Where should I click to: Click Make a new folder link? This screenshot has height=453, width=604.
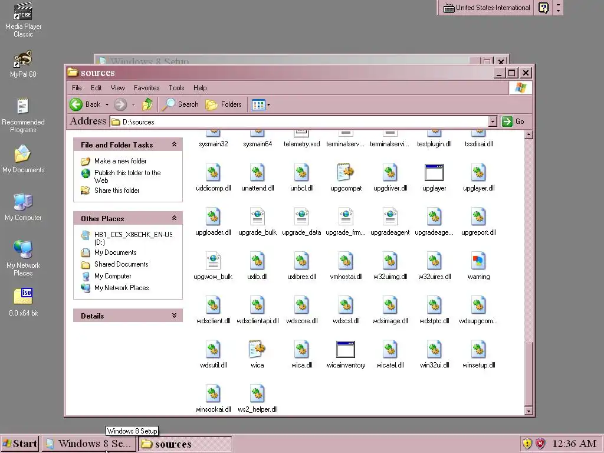click(120, 161)
